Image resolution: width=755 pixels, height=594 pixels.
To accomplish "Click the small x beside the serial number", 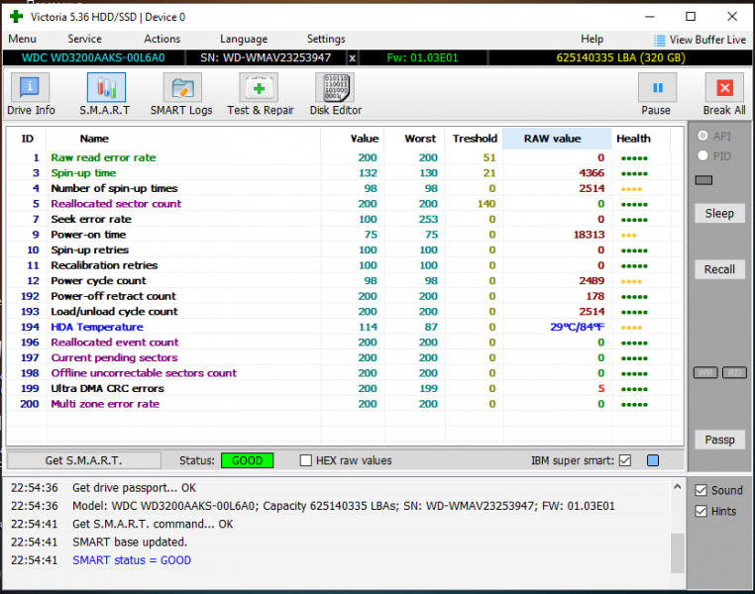I will [353, 58].
